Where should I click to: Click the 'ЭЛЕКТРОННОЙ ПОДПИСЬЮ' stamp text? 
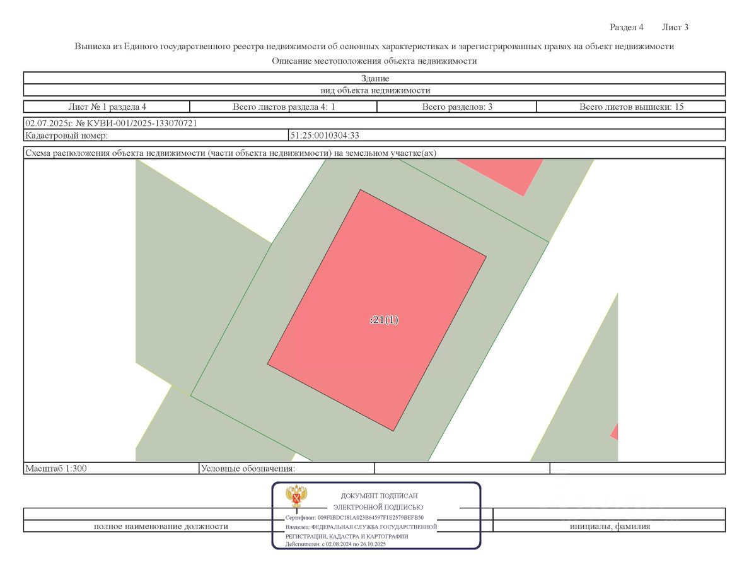pos(378,507)
